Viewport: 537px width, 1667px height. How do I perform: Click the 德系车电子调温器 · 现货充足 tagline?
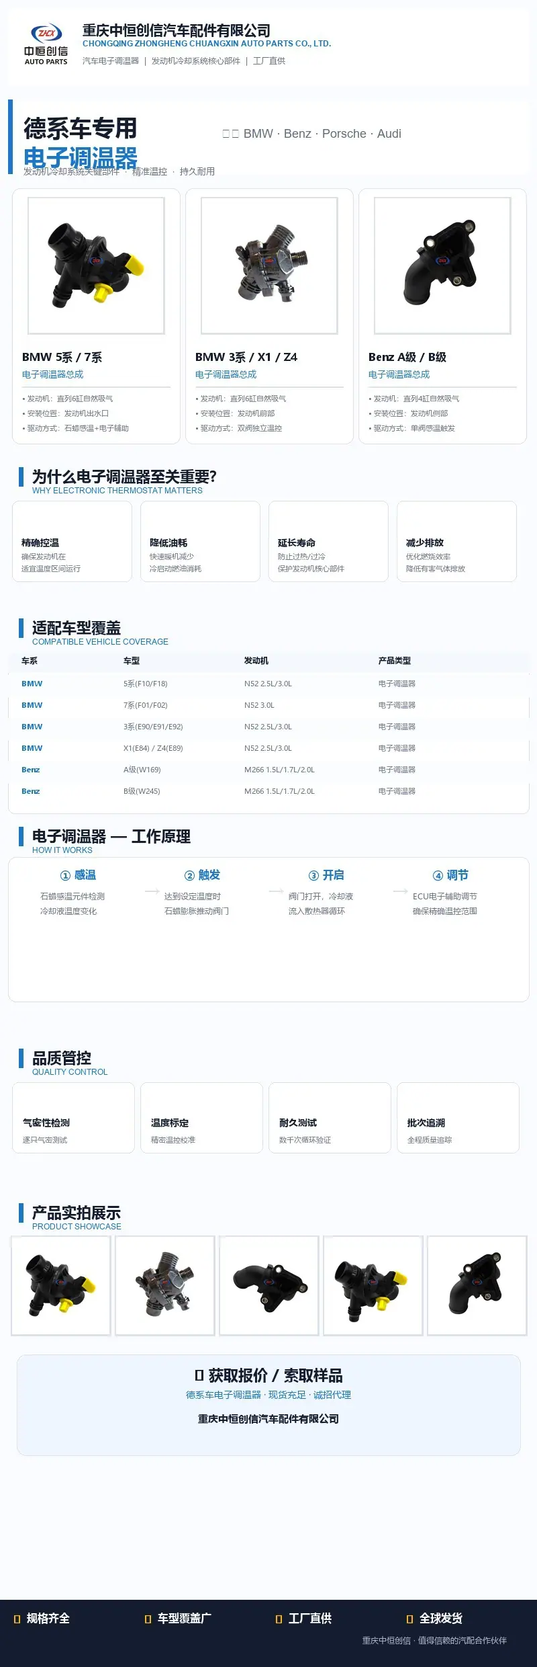(x=268, y=1395)
